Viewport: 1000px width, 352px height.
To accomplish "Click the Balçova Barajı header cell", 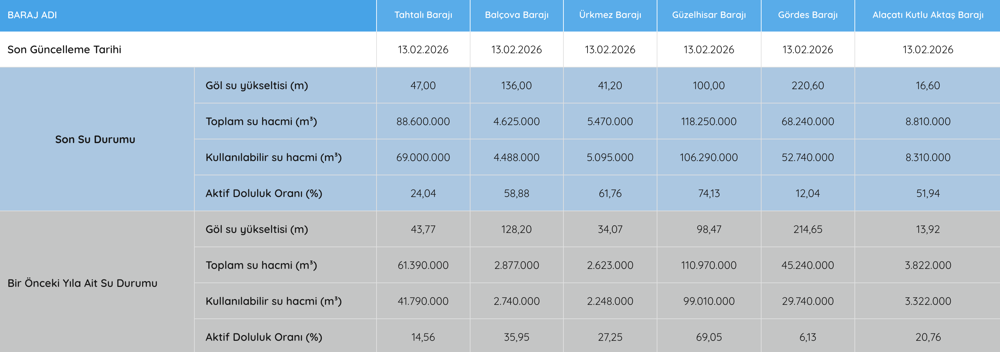I will [x=516, y=15].
